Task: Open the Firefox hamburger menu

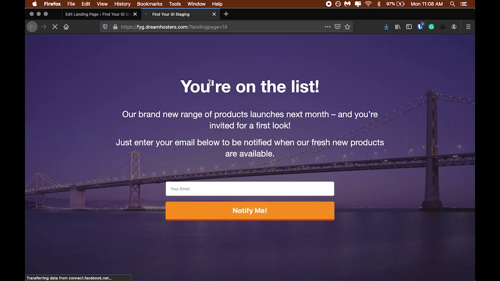Action: tap(468, 27)
